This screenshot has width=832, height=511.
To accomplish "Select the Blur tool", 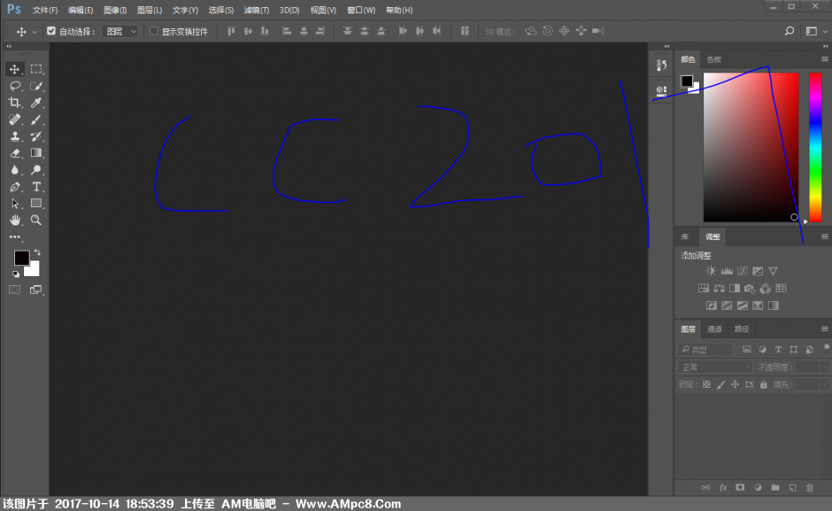I will tap(14, 170).
